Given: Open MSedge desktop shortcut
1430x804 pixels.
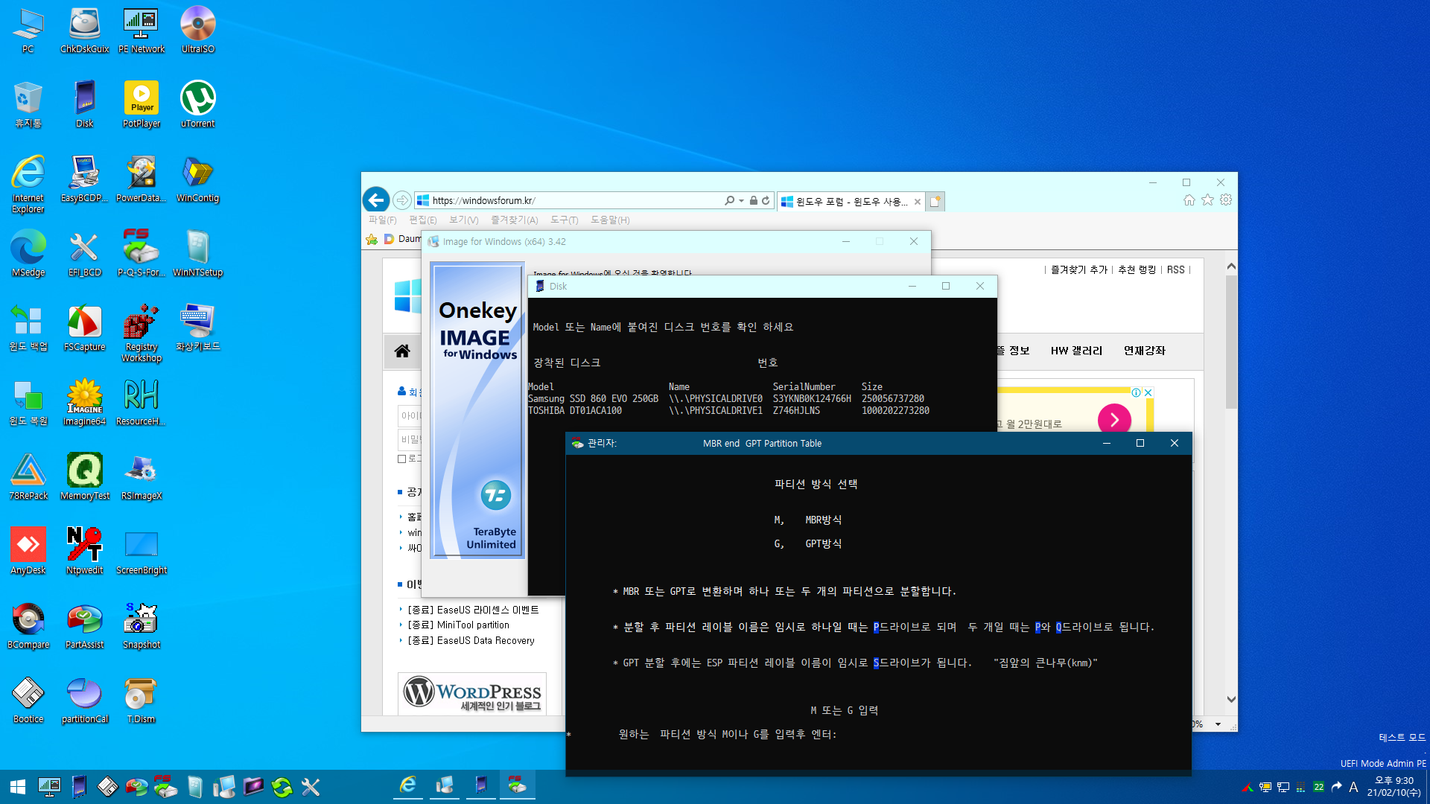Looking at the screenshot, I should (x=28, y=253).
